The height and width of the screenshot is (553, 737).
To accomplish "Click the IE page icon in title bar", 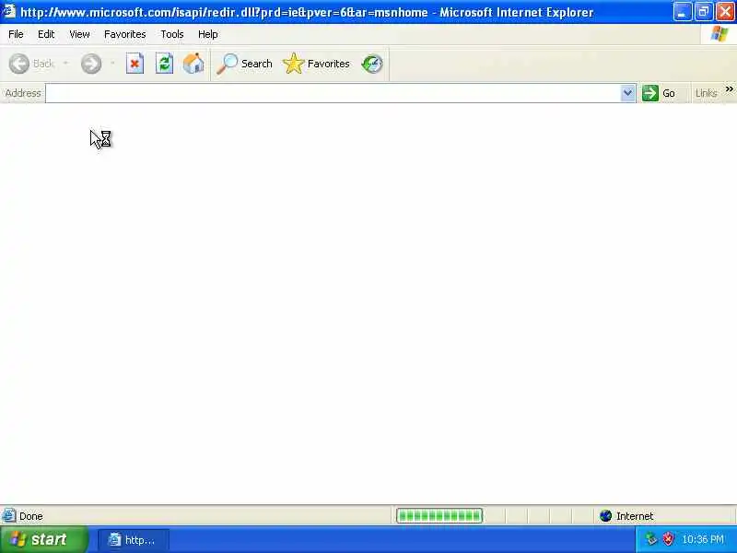I will click(x=9, y=11).
